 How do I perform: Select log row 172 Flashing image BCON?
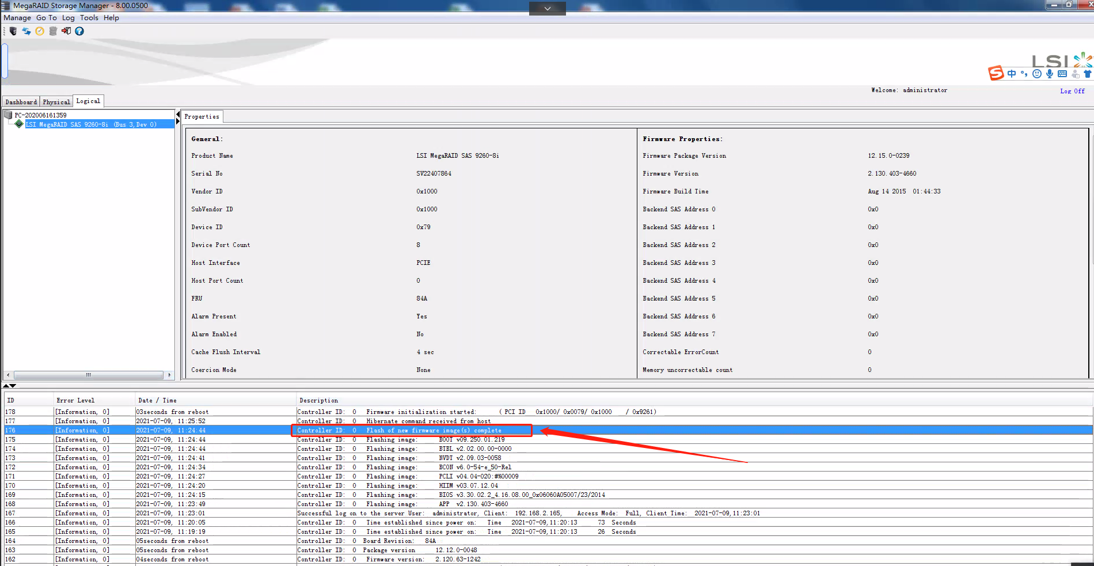tap(548, 467)
